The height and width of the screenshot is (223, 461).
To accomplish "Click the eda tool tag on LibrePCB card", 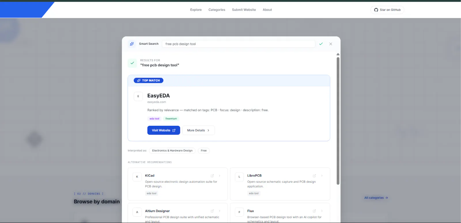I will (254, 193).
